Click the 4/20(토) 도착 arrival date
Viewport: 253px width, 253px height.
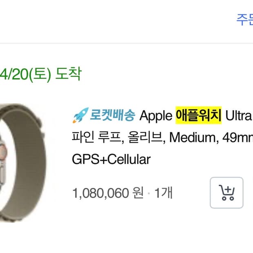coord(40,74)
